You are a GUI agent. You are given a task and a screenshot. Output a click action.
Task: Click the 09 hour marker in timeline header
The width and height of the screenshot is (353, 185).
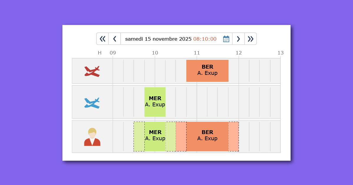(x=113, y=53)
